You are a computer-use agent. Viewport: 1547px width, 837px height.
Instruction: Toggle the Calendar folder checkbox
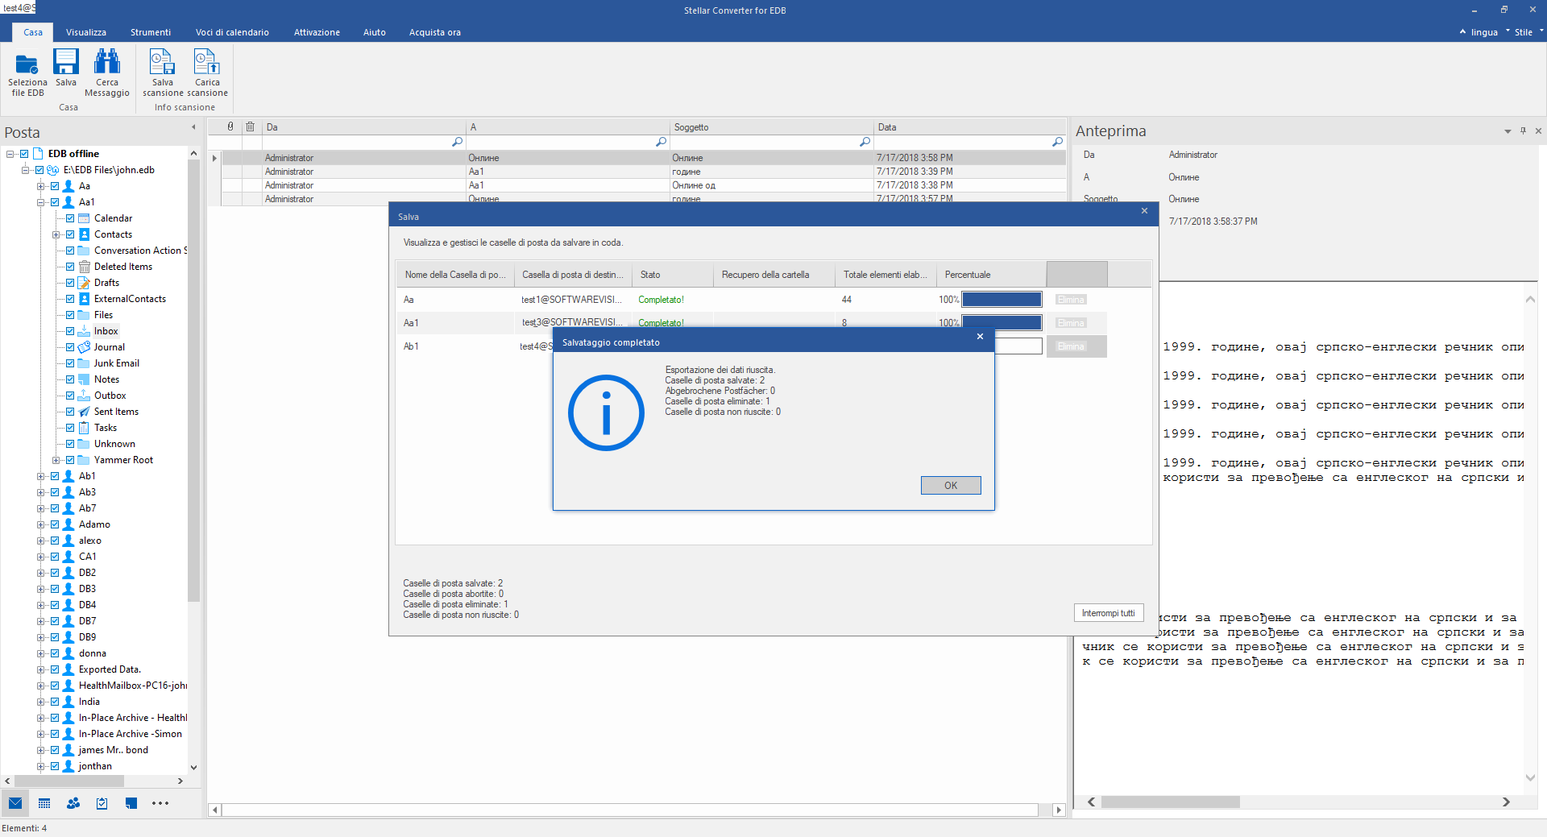coord(70,218)
